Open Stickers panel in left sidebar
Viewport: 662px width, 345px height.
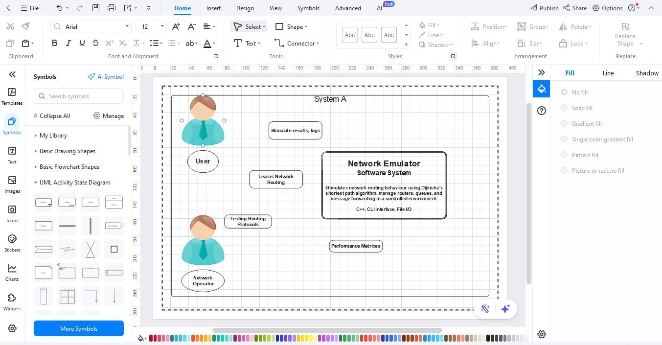[x=12, y=243]
